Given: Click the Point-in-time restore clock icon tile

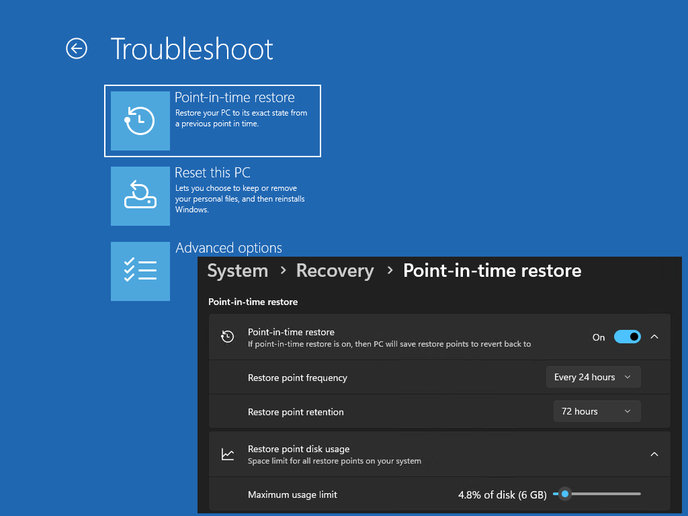Looking at the screenshot, I should [x=140, y=121].
